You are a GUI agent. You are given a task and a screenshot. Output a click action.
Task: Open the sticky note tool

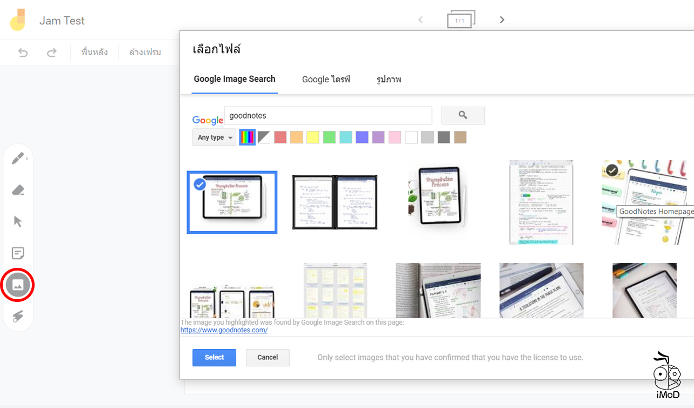(18, 253)
